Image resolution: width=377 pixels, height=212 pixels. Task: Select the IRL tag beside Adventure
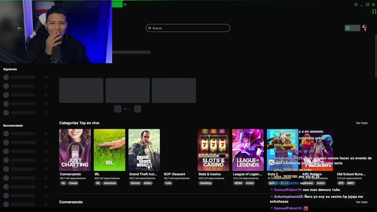coord(98,183)
